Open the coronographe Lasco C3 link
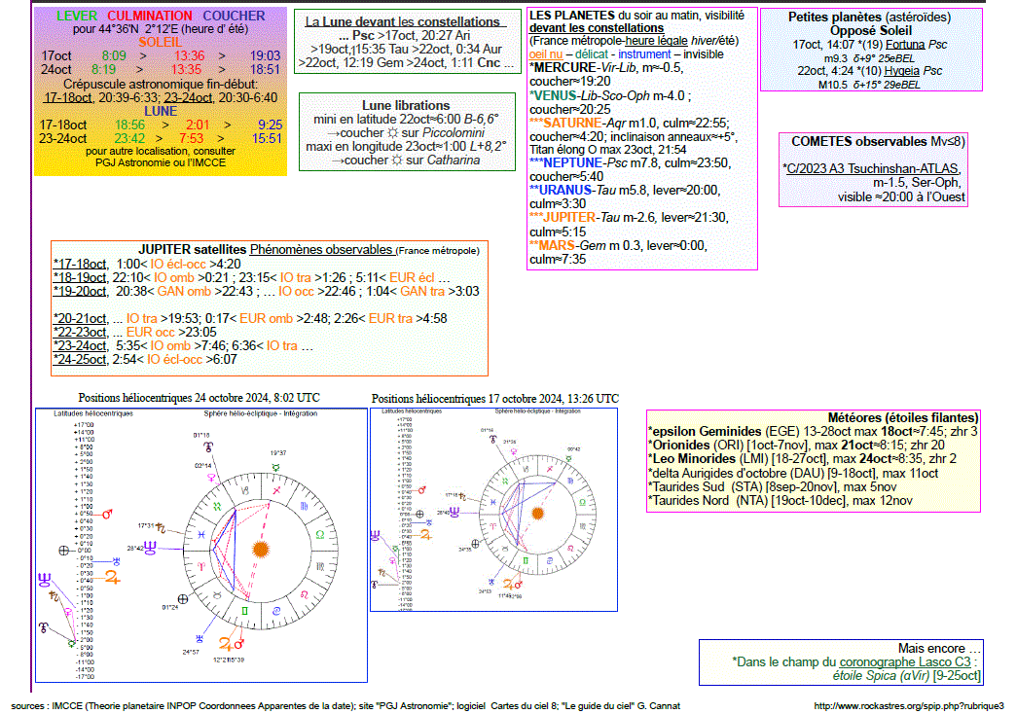 905,662
